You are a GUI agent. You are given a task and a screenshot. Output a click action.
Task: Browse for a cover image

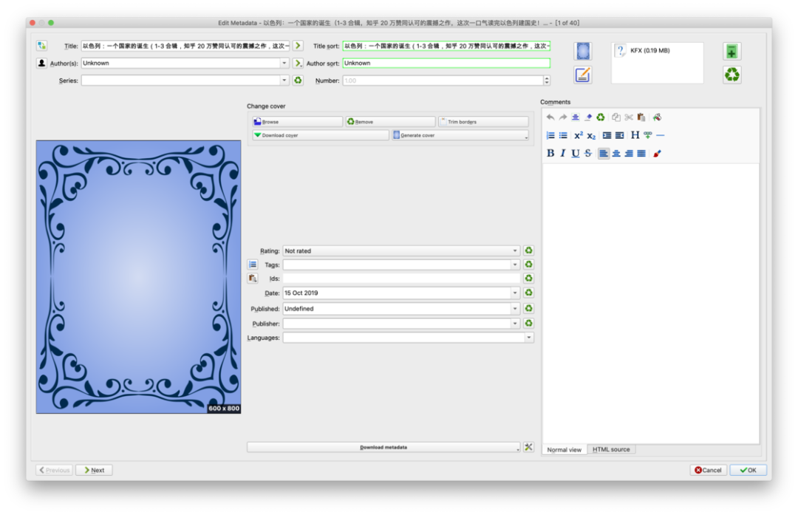click(x=297, y=122)
